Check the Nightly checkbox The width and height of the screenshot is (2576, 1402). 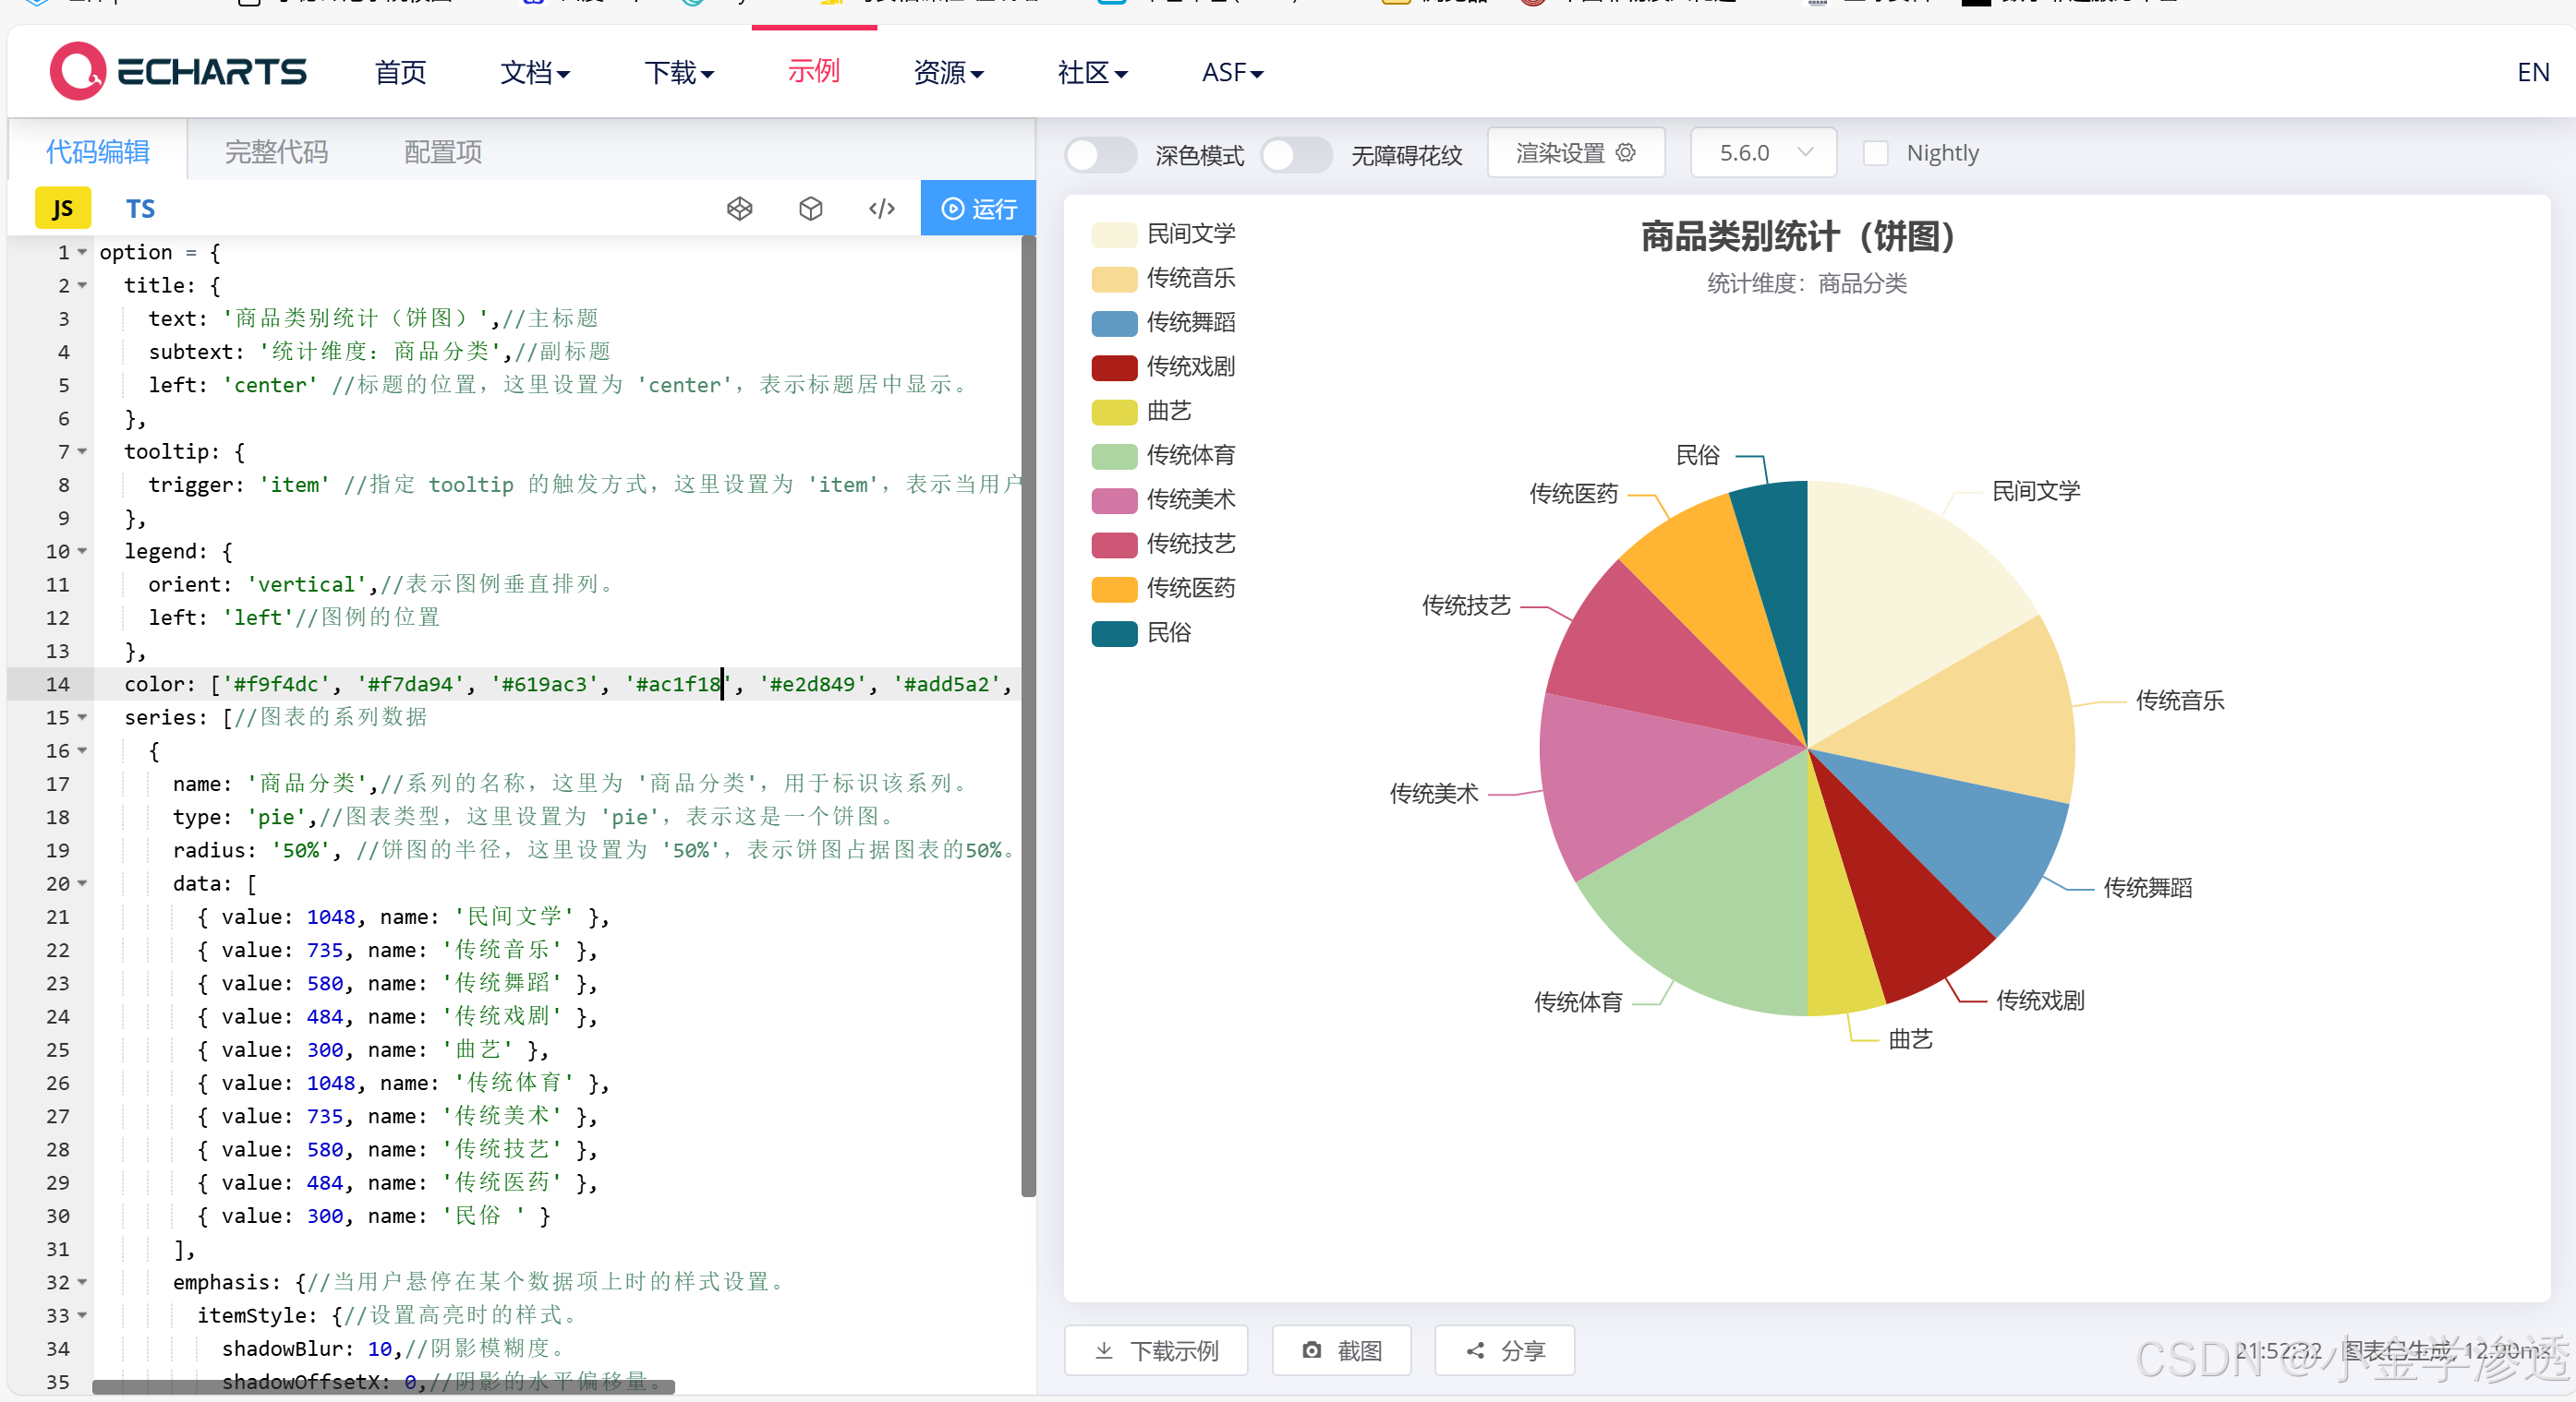coord(1875,153)
